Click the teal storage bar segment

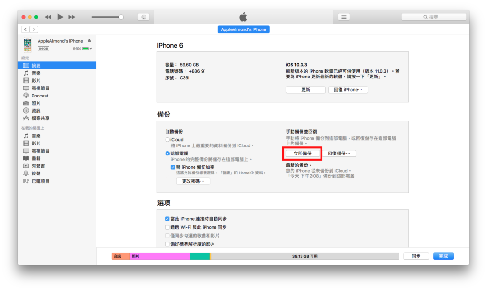point(200,256)
